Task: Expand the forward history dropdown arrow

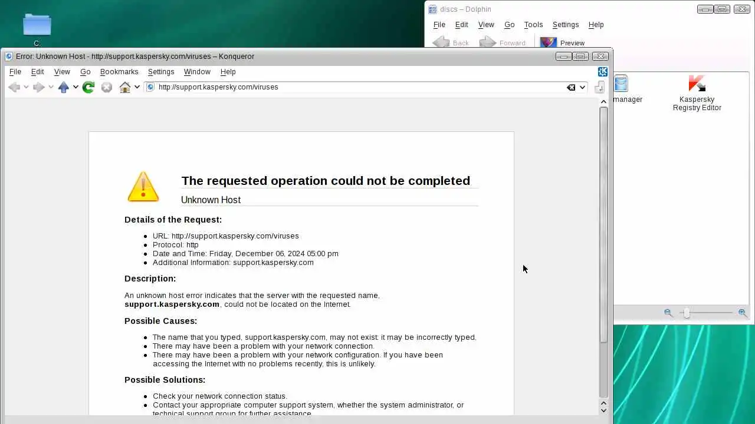Action: pos(51,87)
